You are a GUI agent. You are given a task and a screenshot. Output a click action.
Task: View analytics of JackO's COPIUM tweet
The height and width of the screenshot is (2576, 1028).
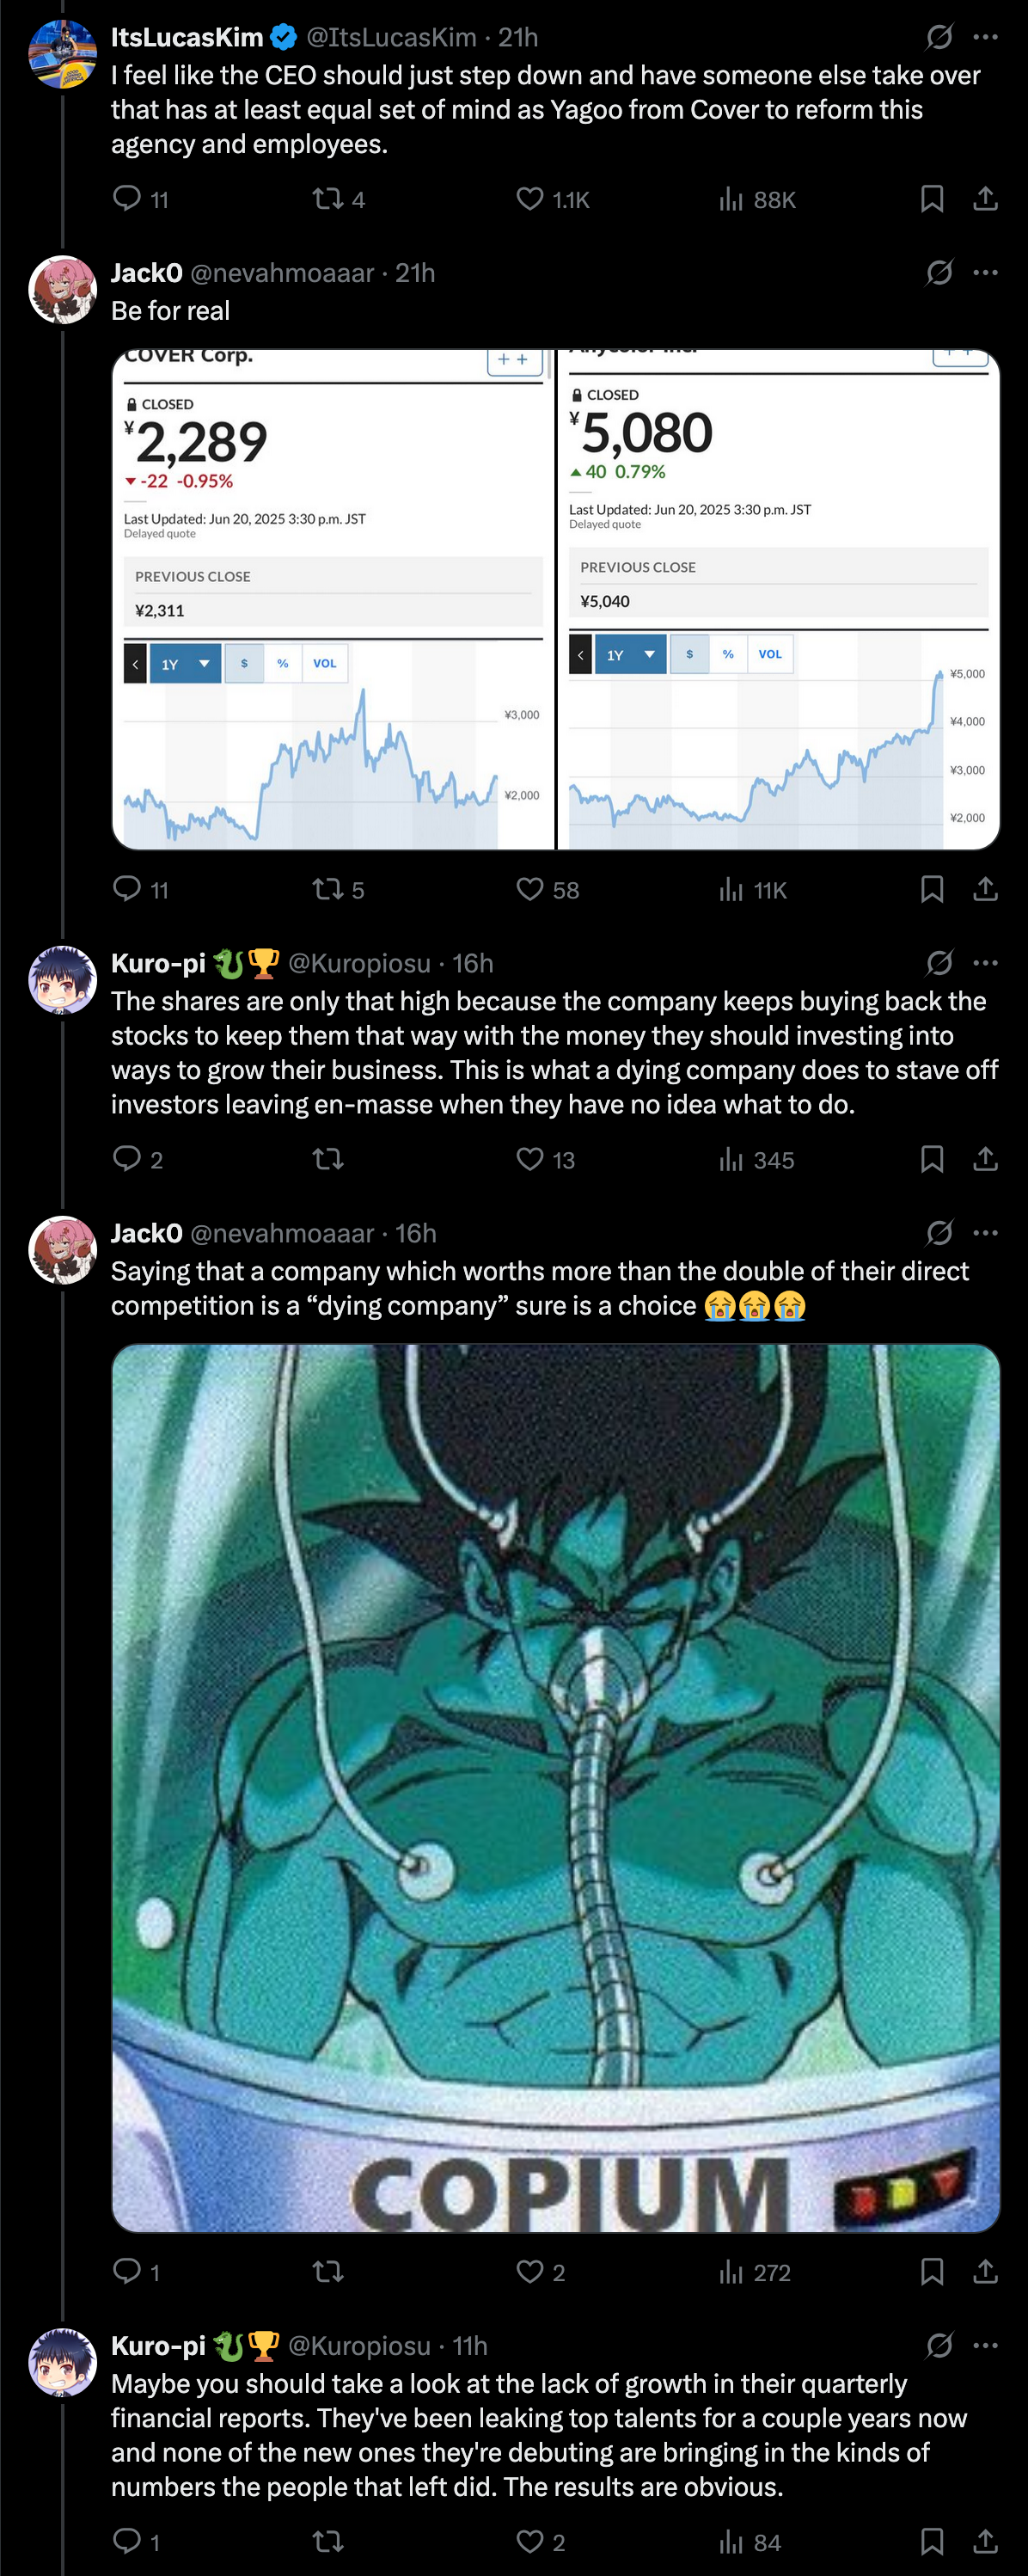[732, 2272]
